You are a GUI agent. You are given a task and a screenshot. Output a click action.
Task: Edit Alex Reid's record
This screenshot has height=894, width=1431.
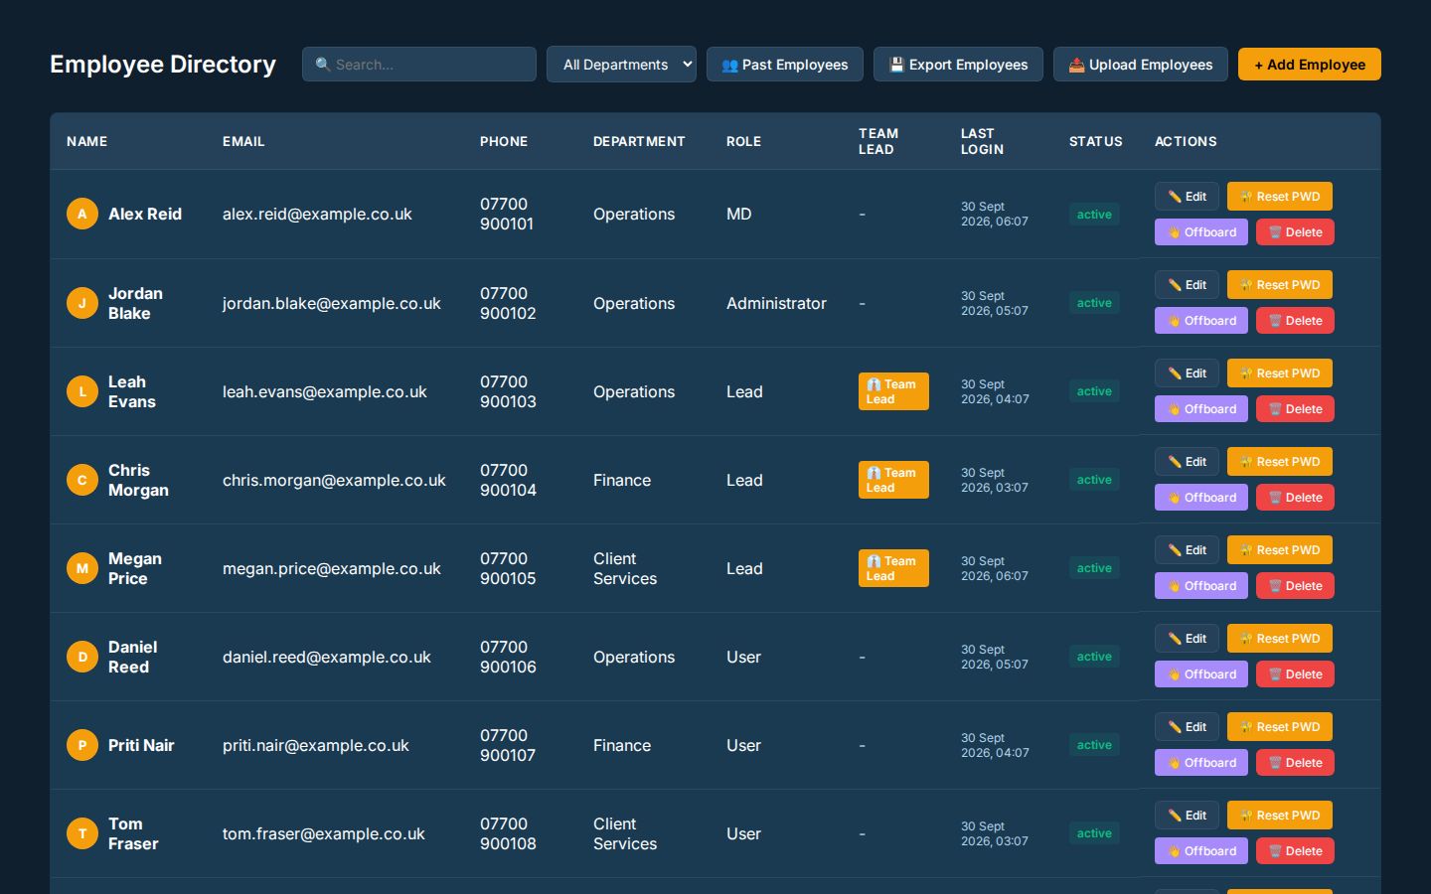coord(1187,197)
